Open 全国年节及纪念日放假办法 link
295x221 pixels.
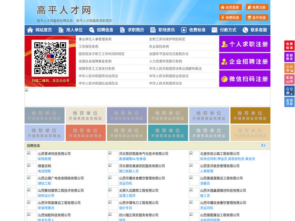169,54
